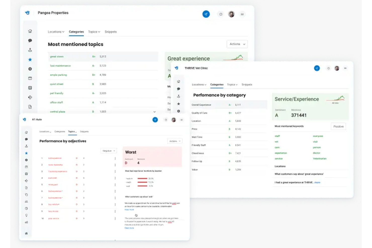
Task: Expand Locations dropdown in Pangea Properties window
Action: click(56, 32)
